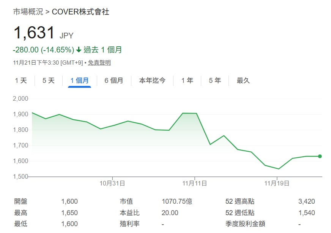
Task: Show the 6 個月 chart range
Action: point(113,81)
